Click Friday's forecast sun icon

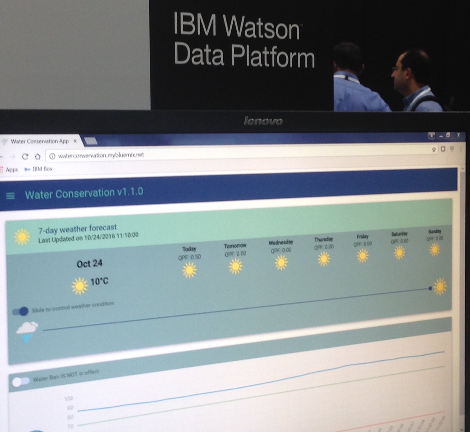pos(363,255)
